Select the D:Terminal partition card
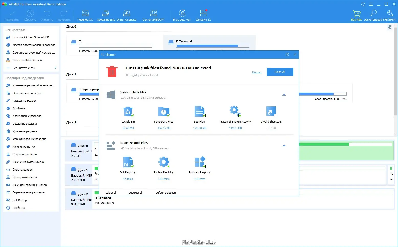 coord(209,43)
